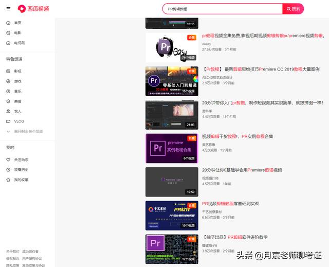This screenshot has width=329, height=267.
Task: Select the 影视 channel icon
Action: [8, 71]
